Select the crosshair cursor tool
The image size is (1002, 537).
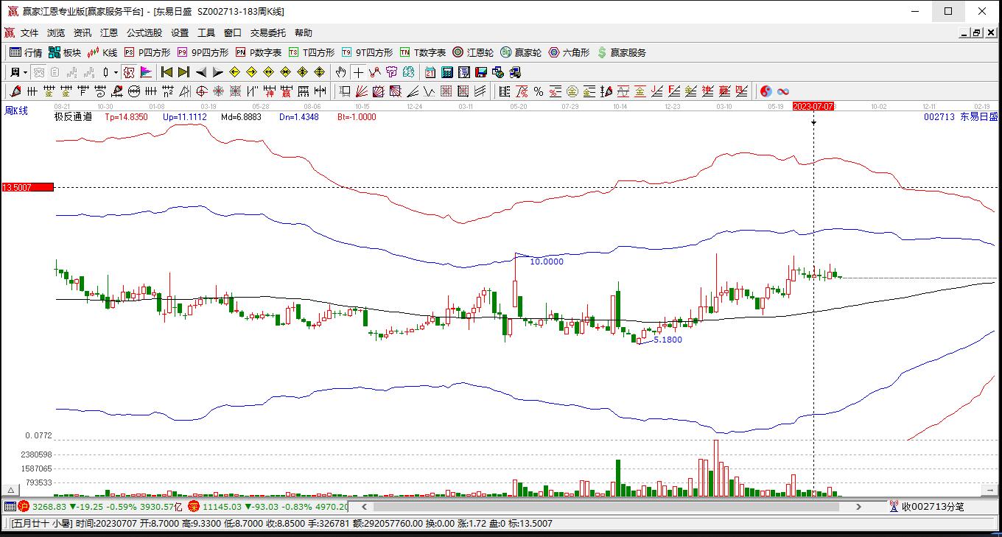tap(358, 72)
